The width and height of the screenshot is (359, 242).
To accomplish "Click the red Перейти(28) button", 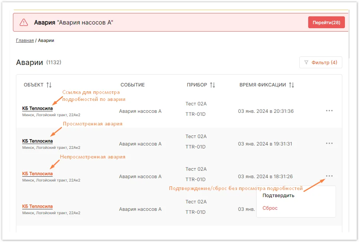I will point(326,23).
